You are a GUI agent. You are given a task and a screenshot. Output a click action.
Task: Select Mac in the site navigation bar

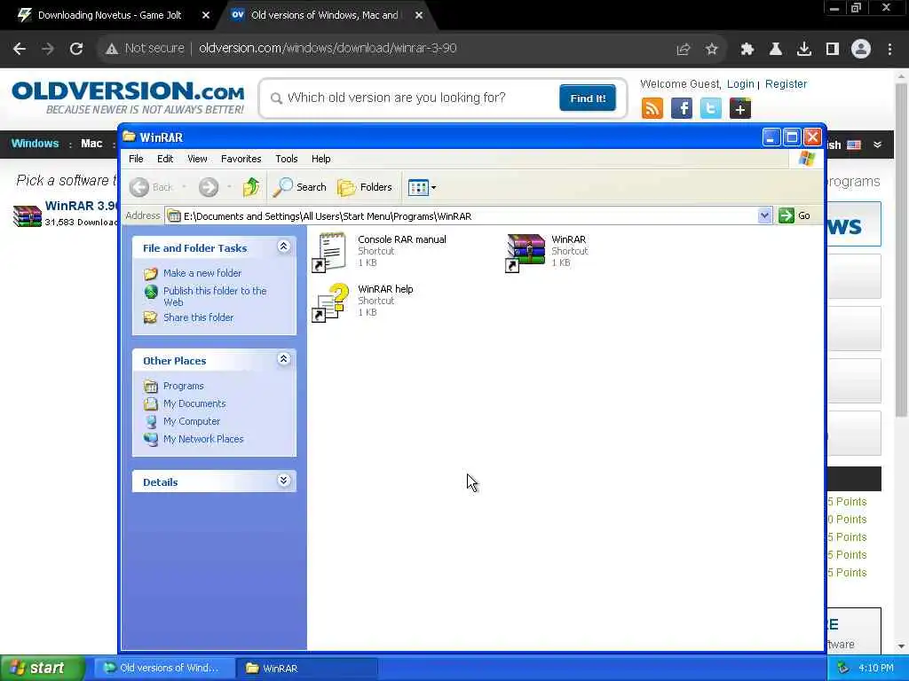coord(91,144)
